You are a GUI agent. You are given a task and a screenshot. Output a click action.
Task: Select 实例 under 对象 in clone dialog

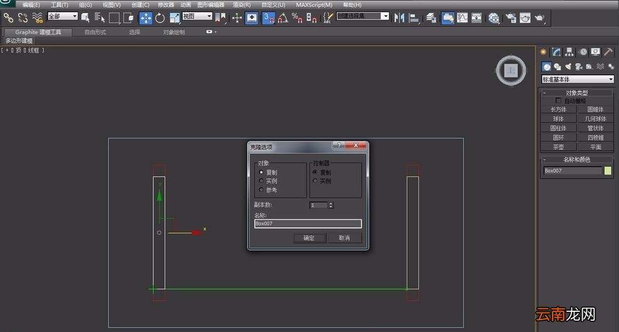261,180
